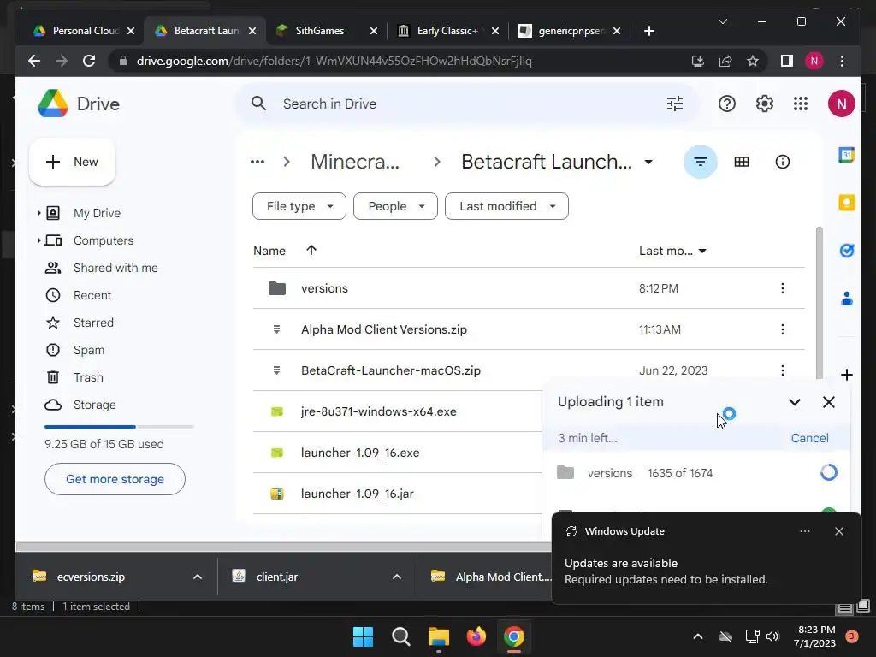Open the Google account avatar N in Drive
Screen dimensions: 876x657
842,104
